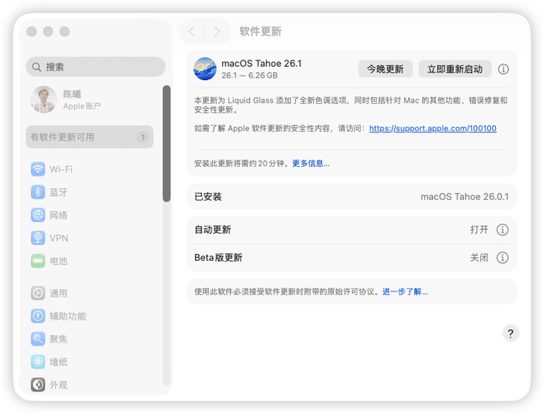Open 墙纸 settings label in sidebar
This screenshot has height=414, width=544.
click(58, 362)
